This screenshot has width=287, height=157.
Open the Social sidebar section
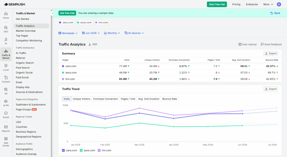tap(6, 115)
